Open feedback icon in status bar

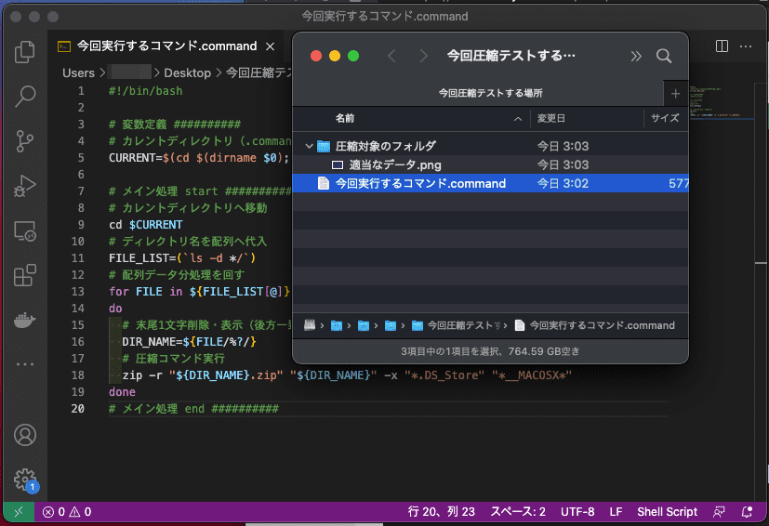tap(719, 512)
